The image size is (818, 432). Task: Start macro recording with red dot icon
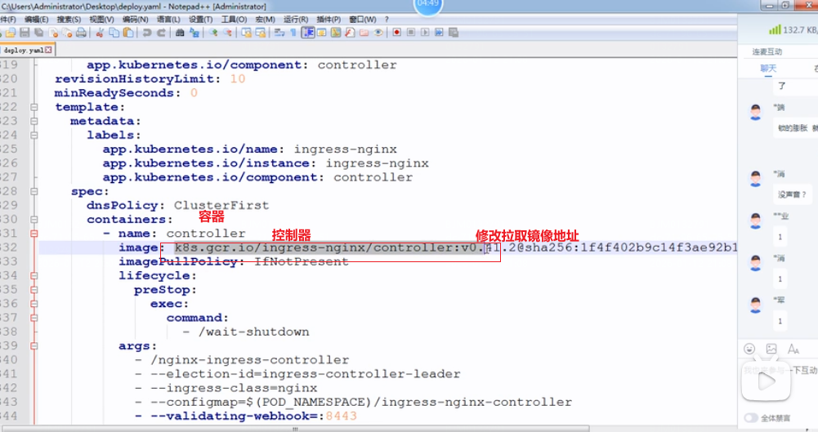pyautogui.click(x=396, y=33)
